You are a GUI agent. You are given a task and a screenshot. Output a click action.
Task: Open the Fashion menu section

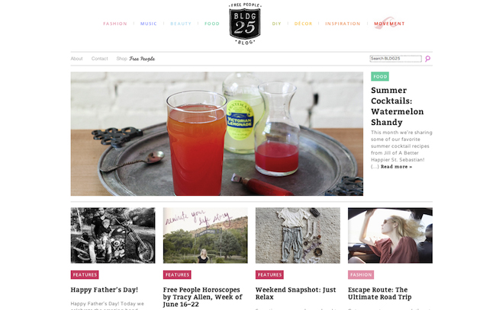point(115,24)
